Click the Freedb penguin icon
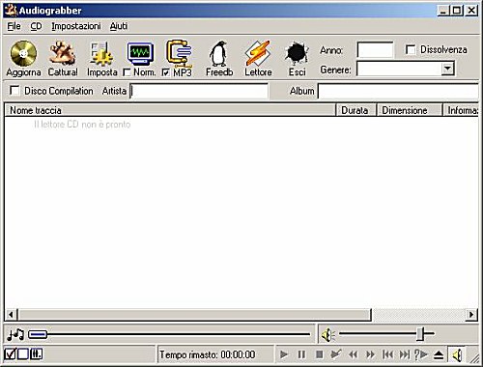483x367 pixels. pyautogui.click(x=218, y=53)
